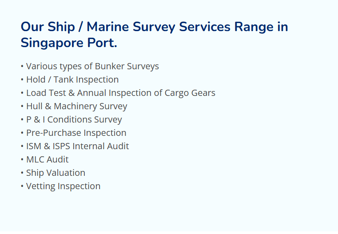Click 'Singapore Port.' in the heading

69,43
